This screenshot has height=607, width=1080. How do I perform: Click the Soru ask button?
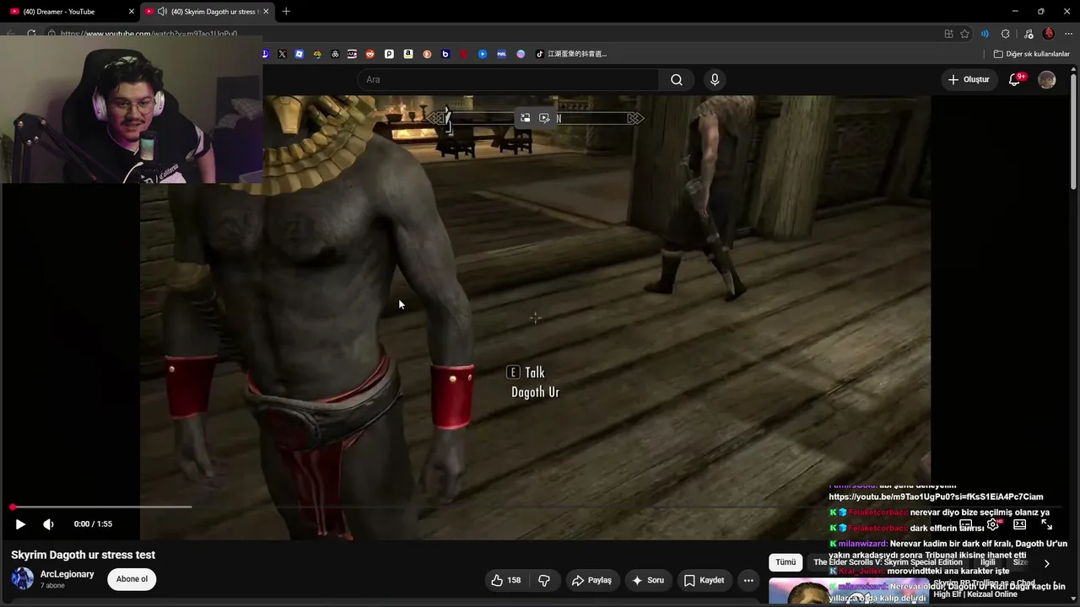[647, 580]
